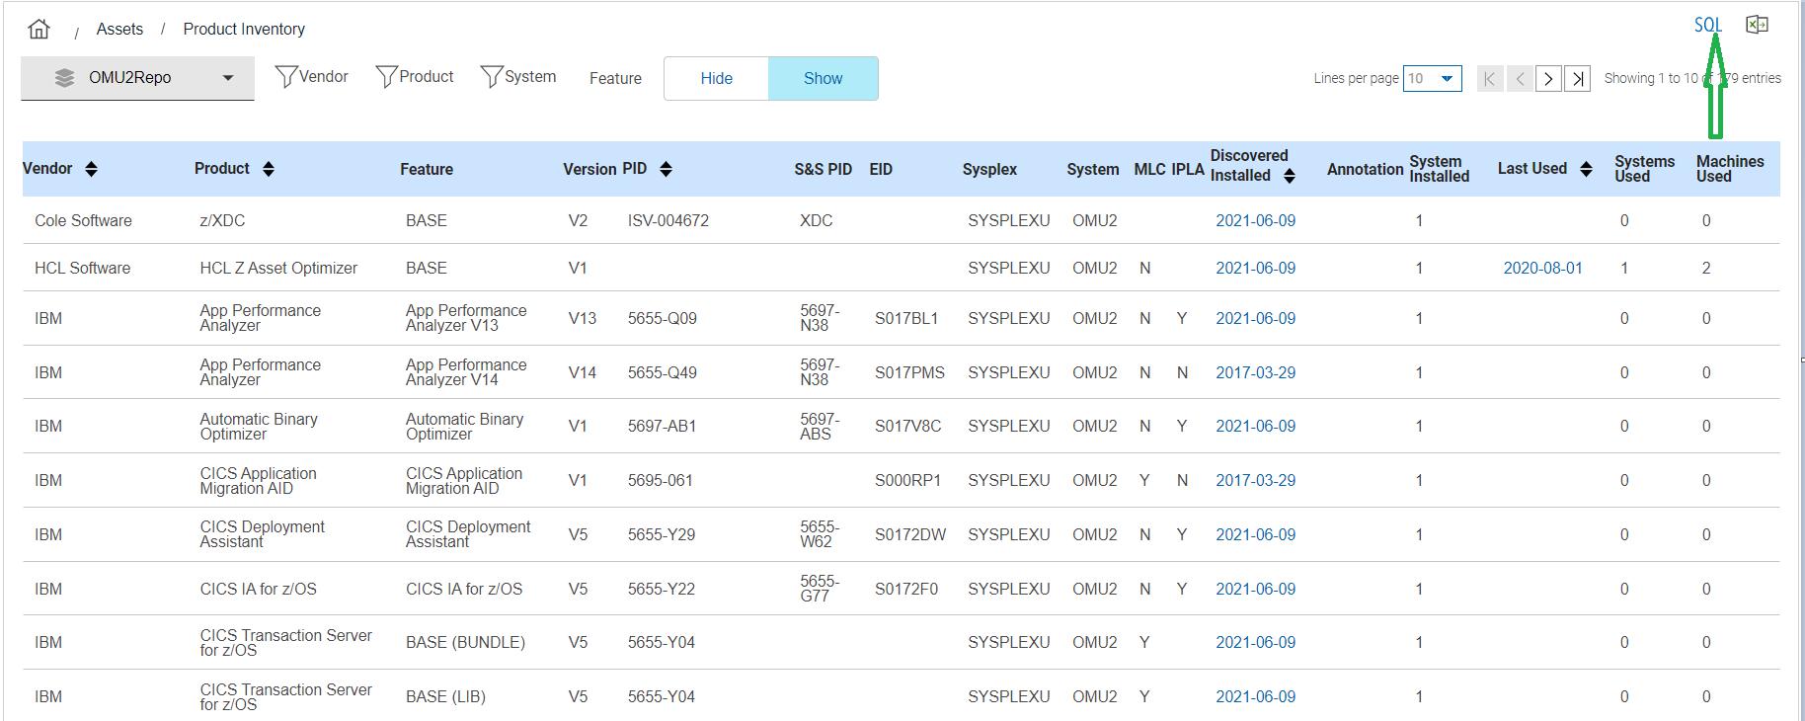The image size is (1805, 721).
Task: Go to the next page arrow
Action: click(x=1548, y=78)
